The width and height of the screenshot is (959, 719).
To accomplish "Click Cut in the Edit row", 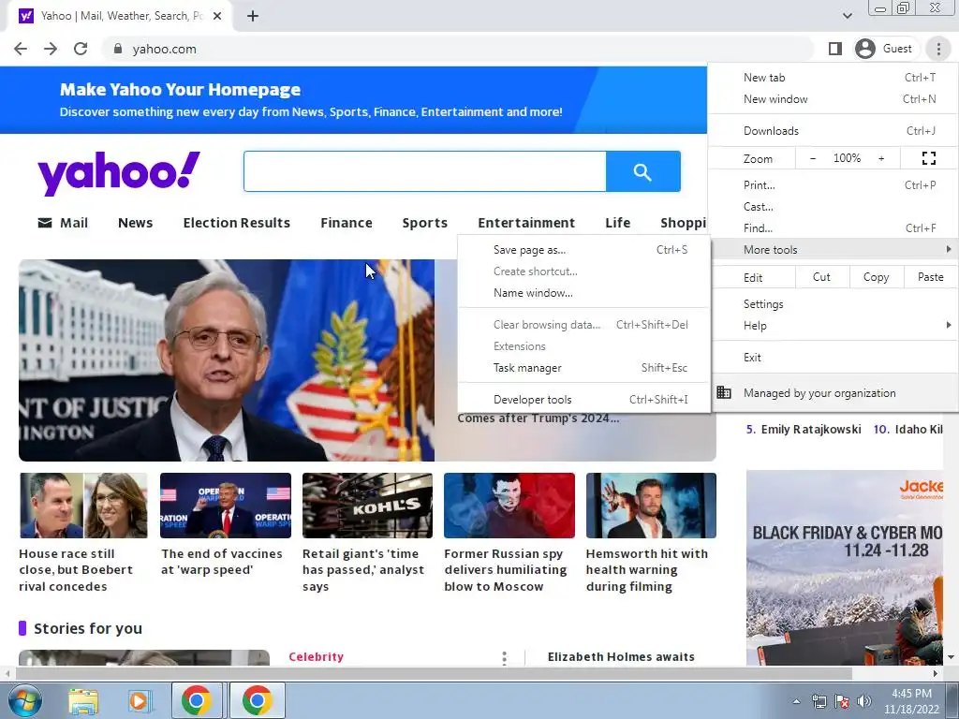I will (x=821, y=277).
